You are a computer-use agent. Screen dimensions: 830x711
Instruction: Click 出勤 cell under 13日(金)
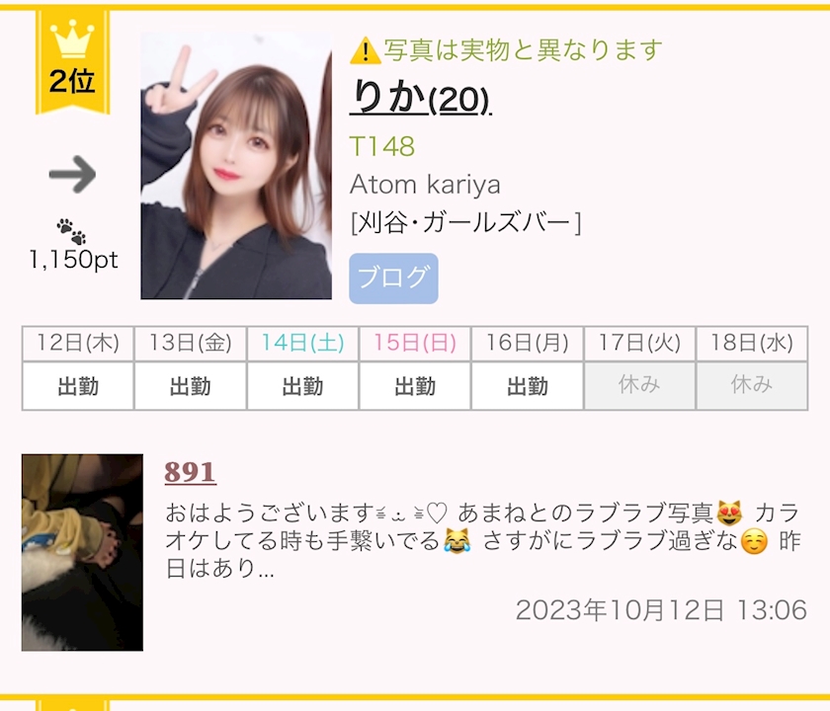[190, 386]
